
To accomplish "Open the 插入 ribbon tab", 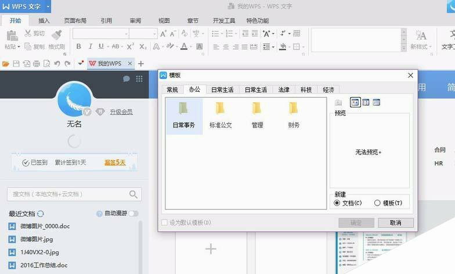I will tap(44, 21).
